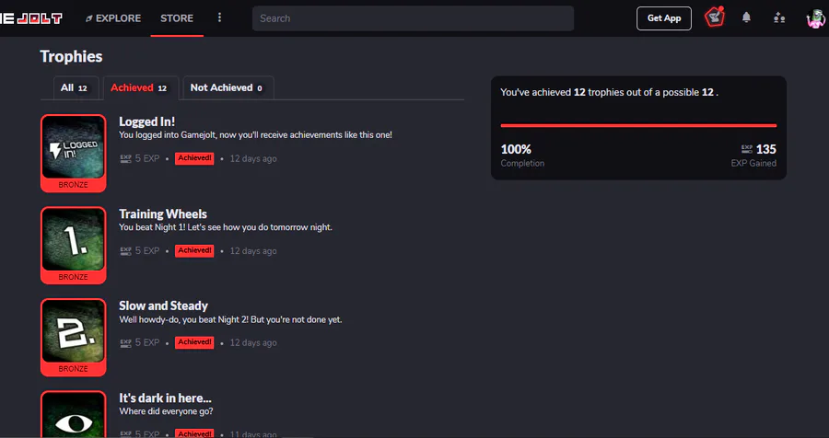The height and width of the screenshot is (438, 829).
Task: Open the friends list icon
Action: point(778,18)
